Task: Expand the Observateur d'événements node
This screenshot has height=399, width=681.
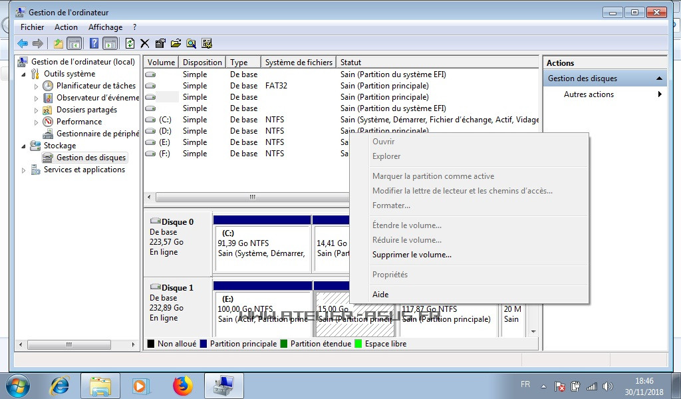Action: click(x=36, y=98)
